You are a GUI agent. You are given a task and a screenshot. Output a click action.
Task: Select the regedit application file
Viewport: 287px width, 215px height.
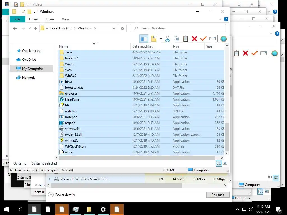141,123
